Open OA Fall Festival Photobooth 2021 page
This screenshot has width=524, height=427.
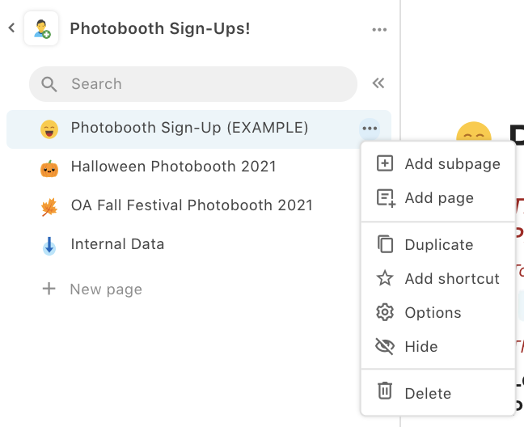click(x=191, y=205)
